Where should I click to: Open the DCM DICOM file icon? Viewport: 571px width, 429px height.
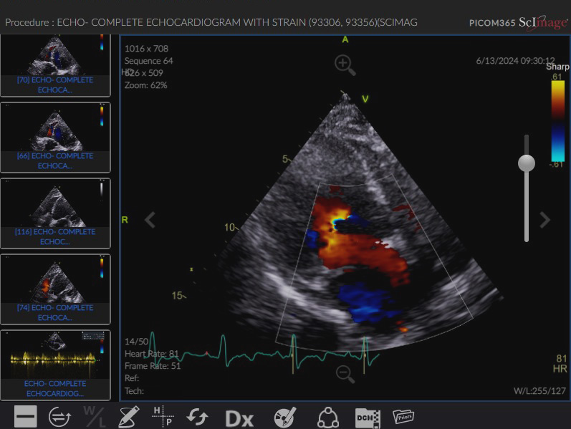(365, 416)
